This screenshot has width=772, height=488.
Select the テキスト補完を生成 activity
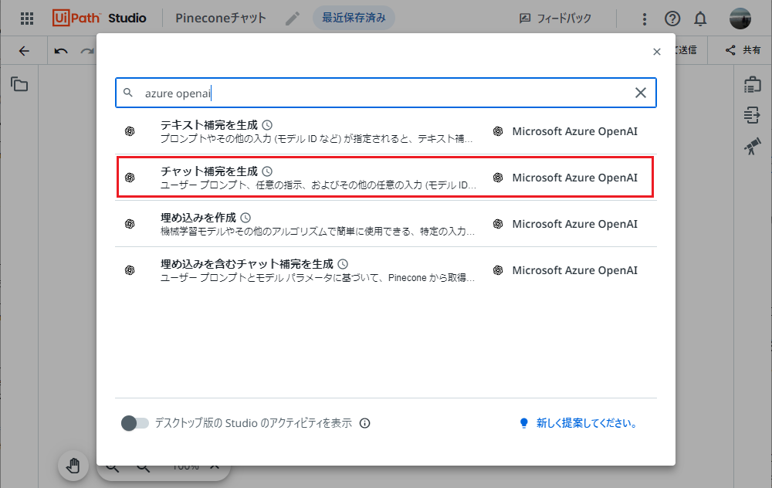[x=386, y=131]
